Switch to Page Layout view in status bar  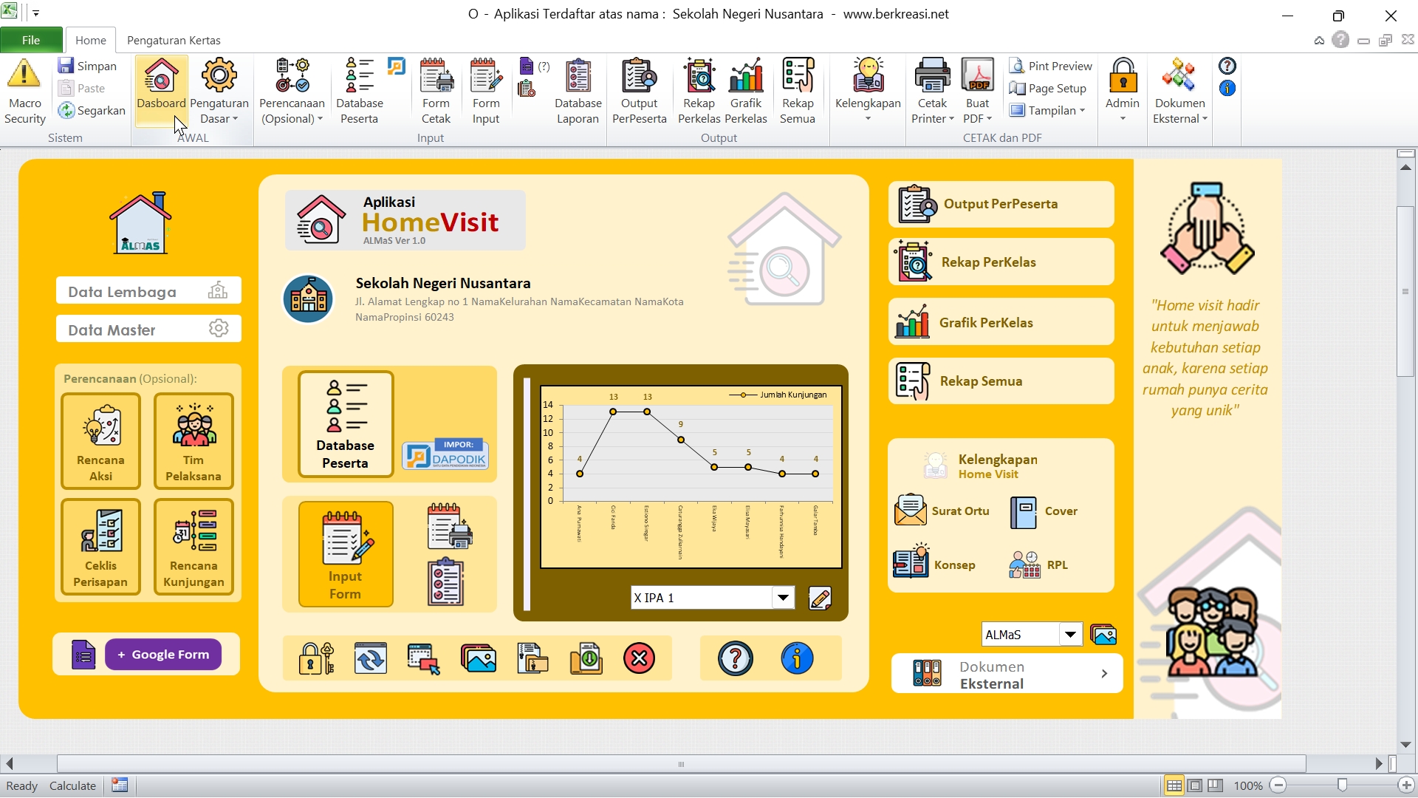[x=1195, y=785]
